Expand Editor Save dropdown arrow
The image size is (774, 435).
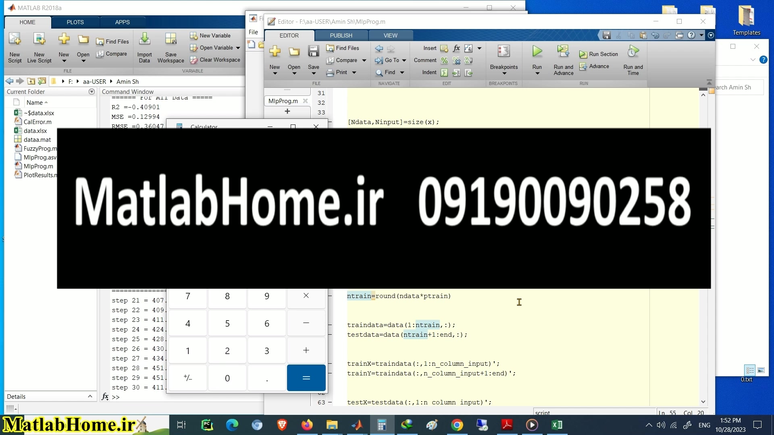pos(314,74)
